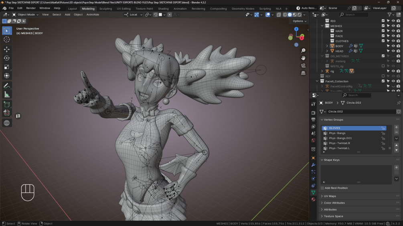Uncheck the CLOTHES collection checkbox
The image size is (403, 226).
point(383,41)
